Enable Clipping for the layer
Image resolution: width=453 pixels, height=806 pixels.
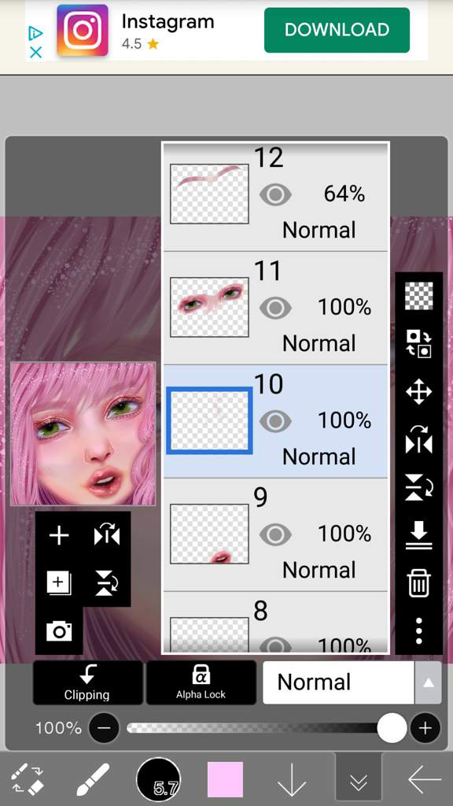click(87, 682)
